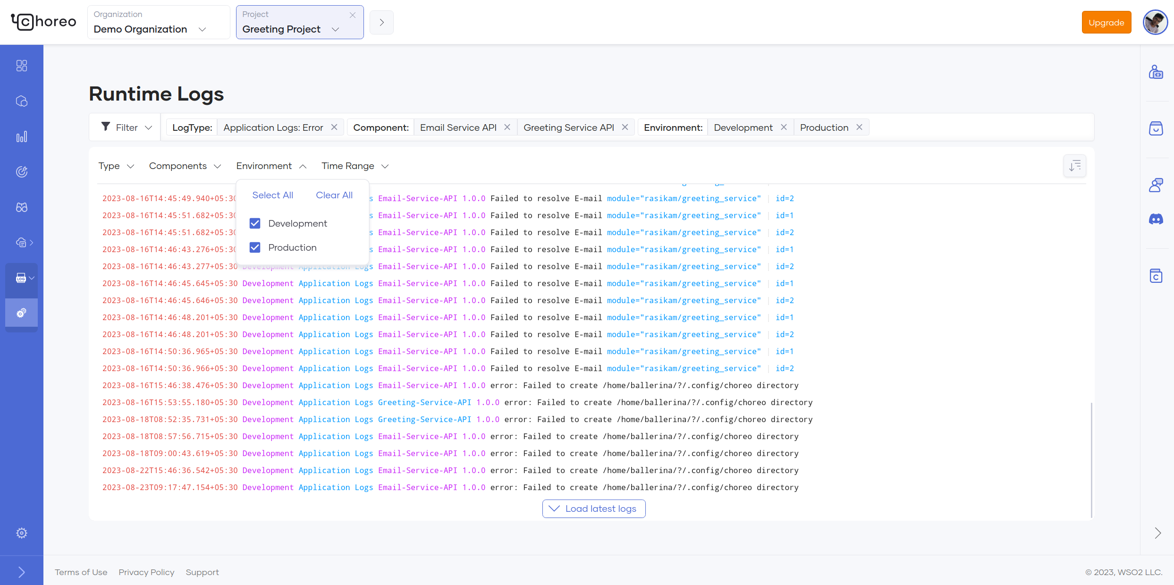Open the user chat support icon on right rail

1156,185
